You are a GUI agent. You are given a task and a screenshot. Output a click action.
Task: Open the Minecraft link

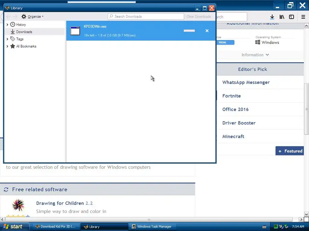[x=233, y=137]
